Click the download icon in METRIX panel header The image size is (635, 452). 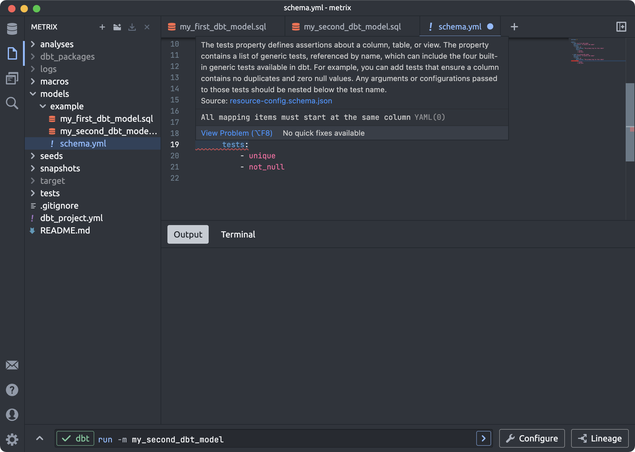click(132, 27)
